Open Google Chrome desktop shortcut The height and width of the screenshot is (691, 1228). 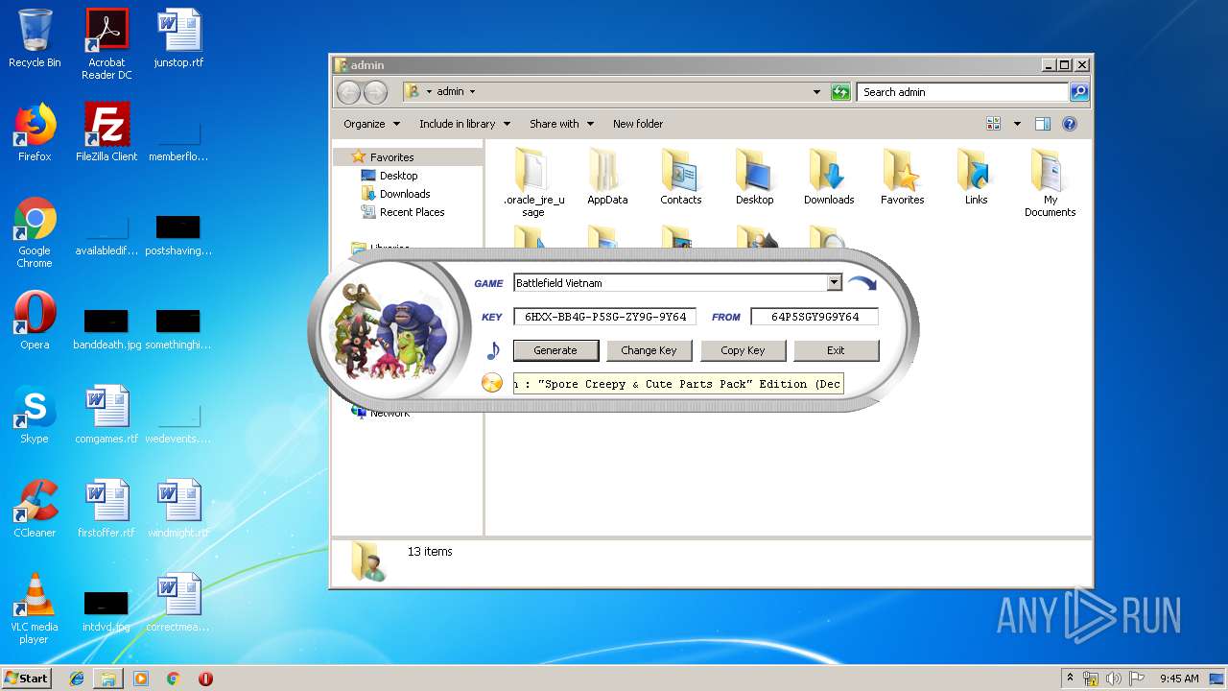click(35, 232)
